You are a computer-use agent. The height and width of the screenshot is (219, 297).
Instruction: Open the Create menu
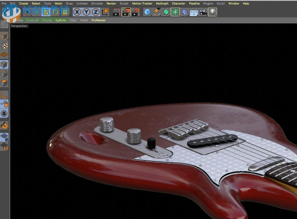tap(23, 3)
